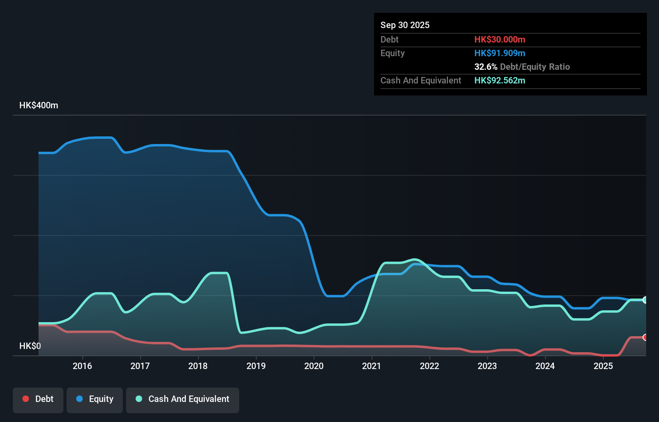Click the teal Cash And Equivalent legend dot
Image resolution: width=659 pixels, height=422 pixels.
138,399
